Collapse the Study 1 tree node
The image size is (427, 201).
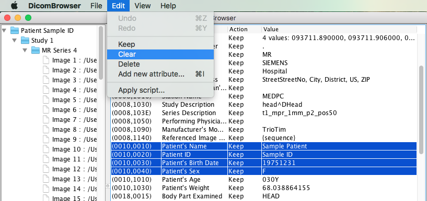15,41
